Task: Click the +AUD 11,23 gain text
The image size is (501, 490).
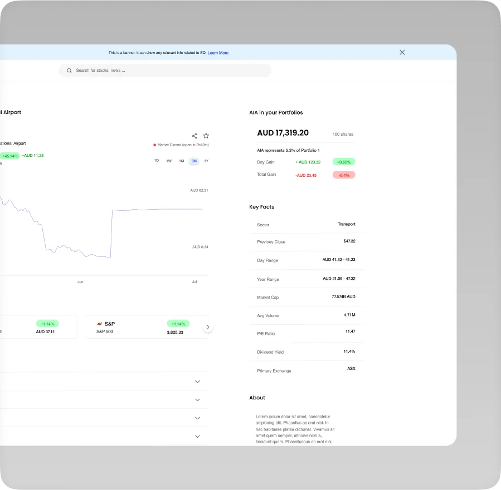Action: click(x=32, y=156)
